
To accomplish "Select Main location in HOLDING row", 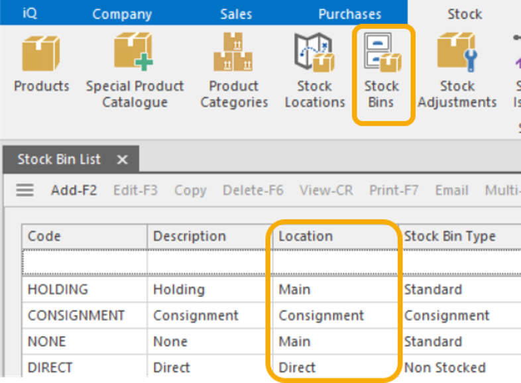I will [335, 290].
